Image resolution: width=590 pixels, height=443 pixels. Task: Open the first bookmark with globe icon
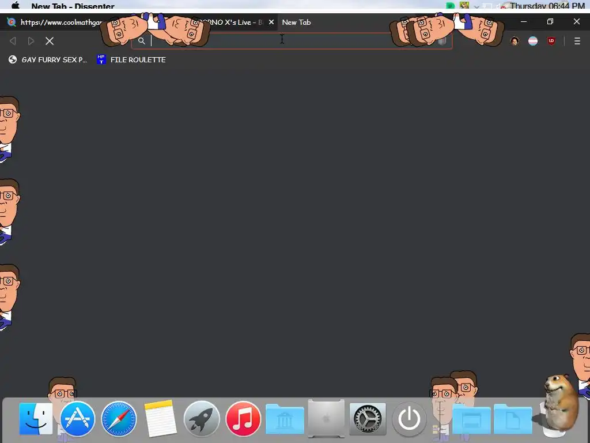[48, 59]
